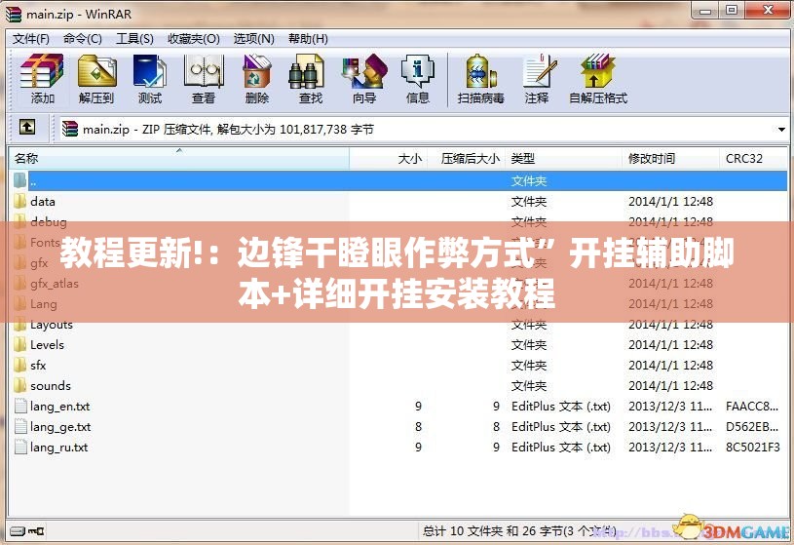This screenshot has width=794, height=545.
Task: Click the lang_ru.txt file icon
Action: click(20, 448)
